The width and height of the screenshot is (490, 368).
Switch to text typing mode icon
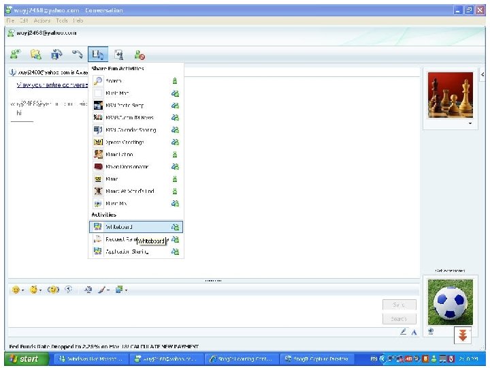click(x=414, y=333)
